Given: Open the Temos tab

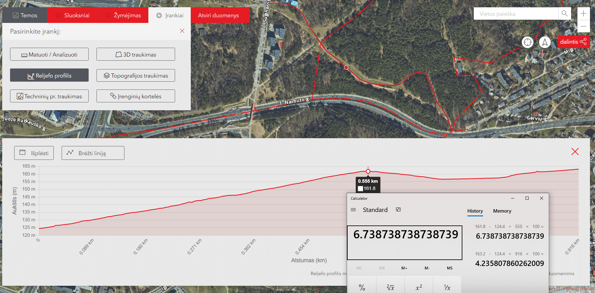Looking at the screenshot, I should point(25,15).
